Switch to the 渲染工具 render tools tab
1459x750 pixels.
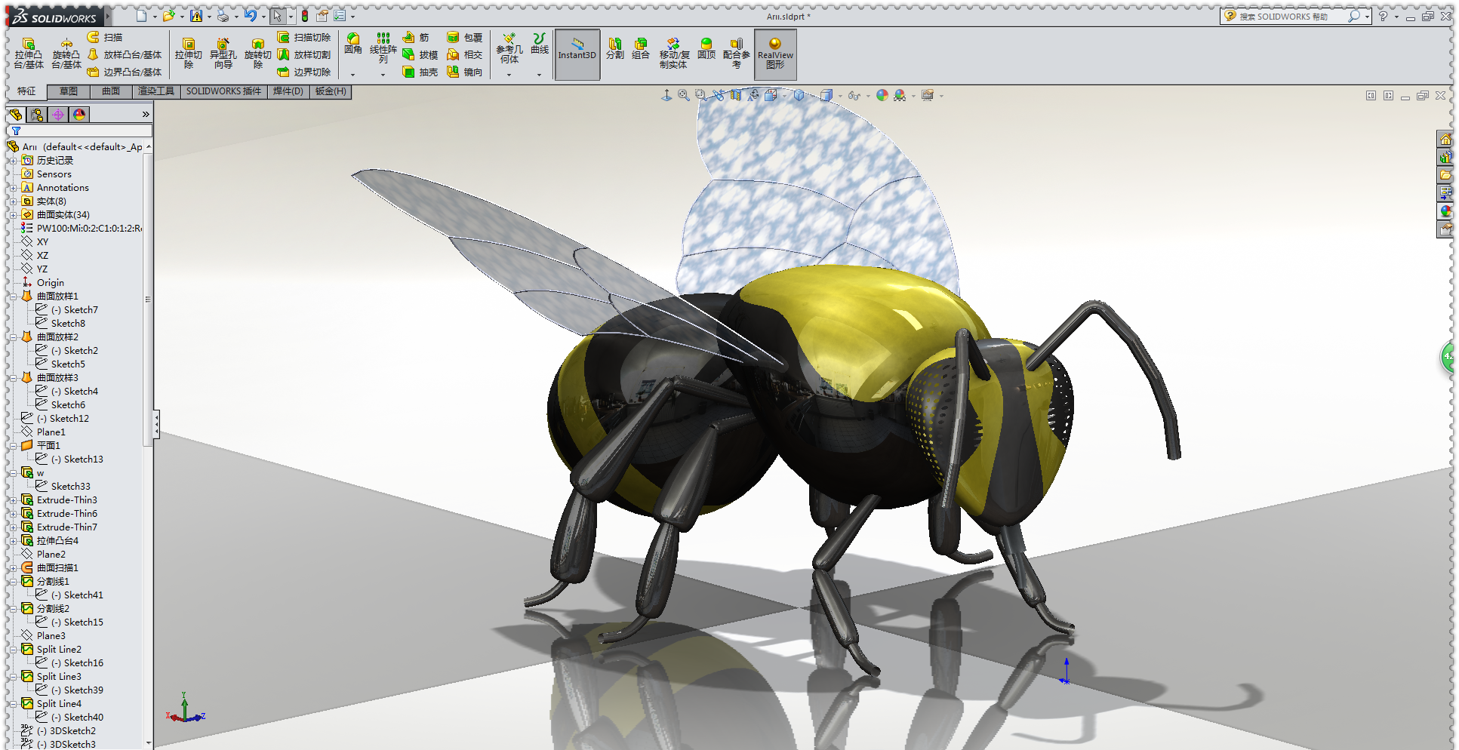pyautogui.click(x=156, y=91)
